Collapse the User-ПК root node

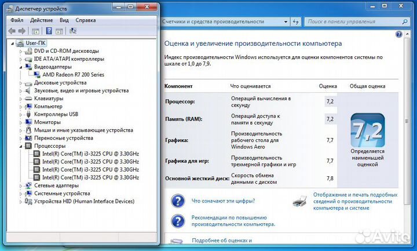click(x=12, y=43)
